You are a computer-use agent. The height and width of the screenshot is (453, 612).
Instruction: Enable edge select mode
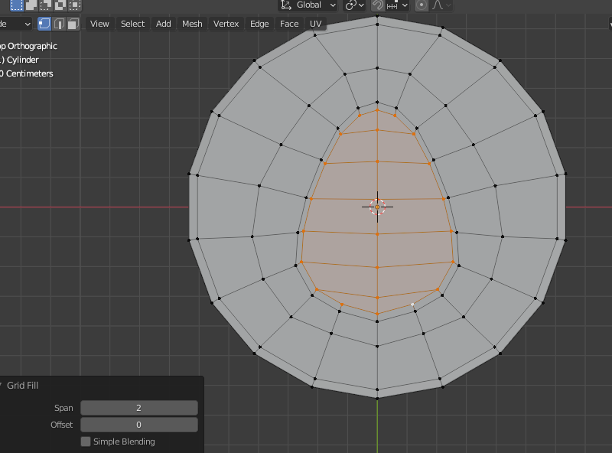click(x=59, y=24)
